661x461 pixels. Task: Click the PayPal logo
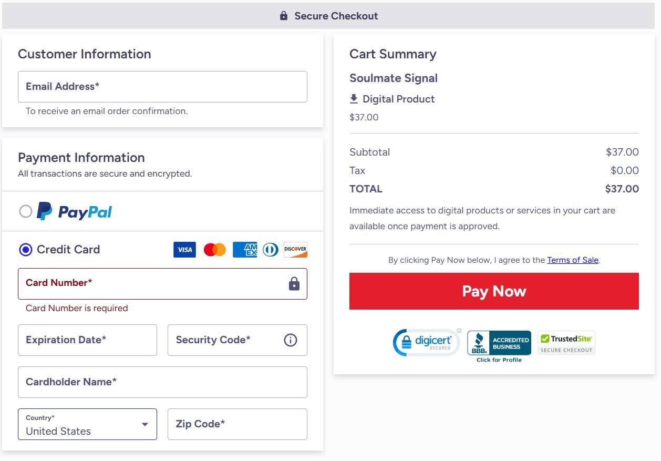pyautogui.click(x=74, y=211)
